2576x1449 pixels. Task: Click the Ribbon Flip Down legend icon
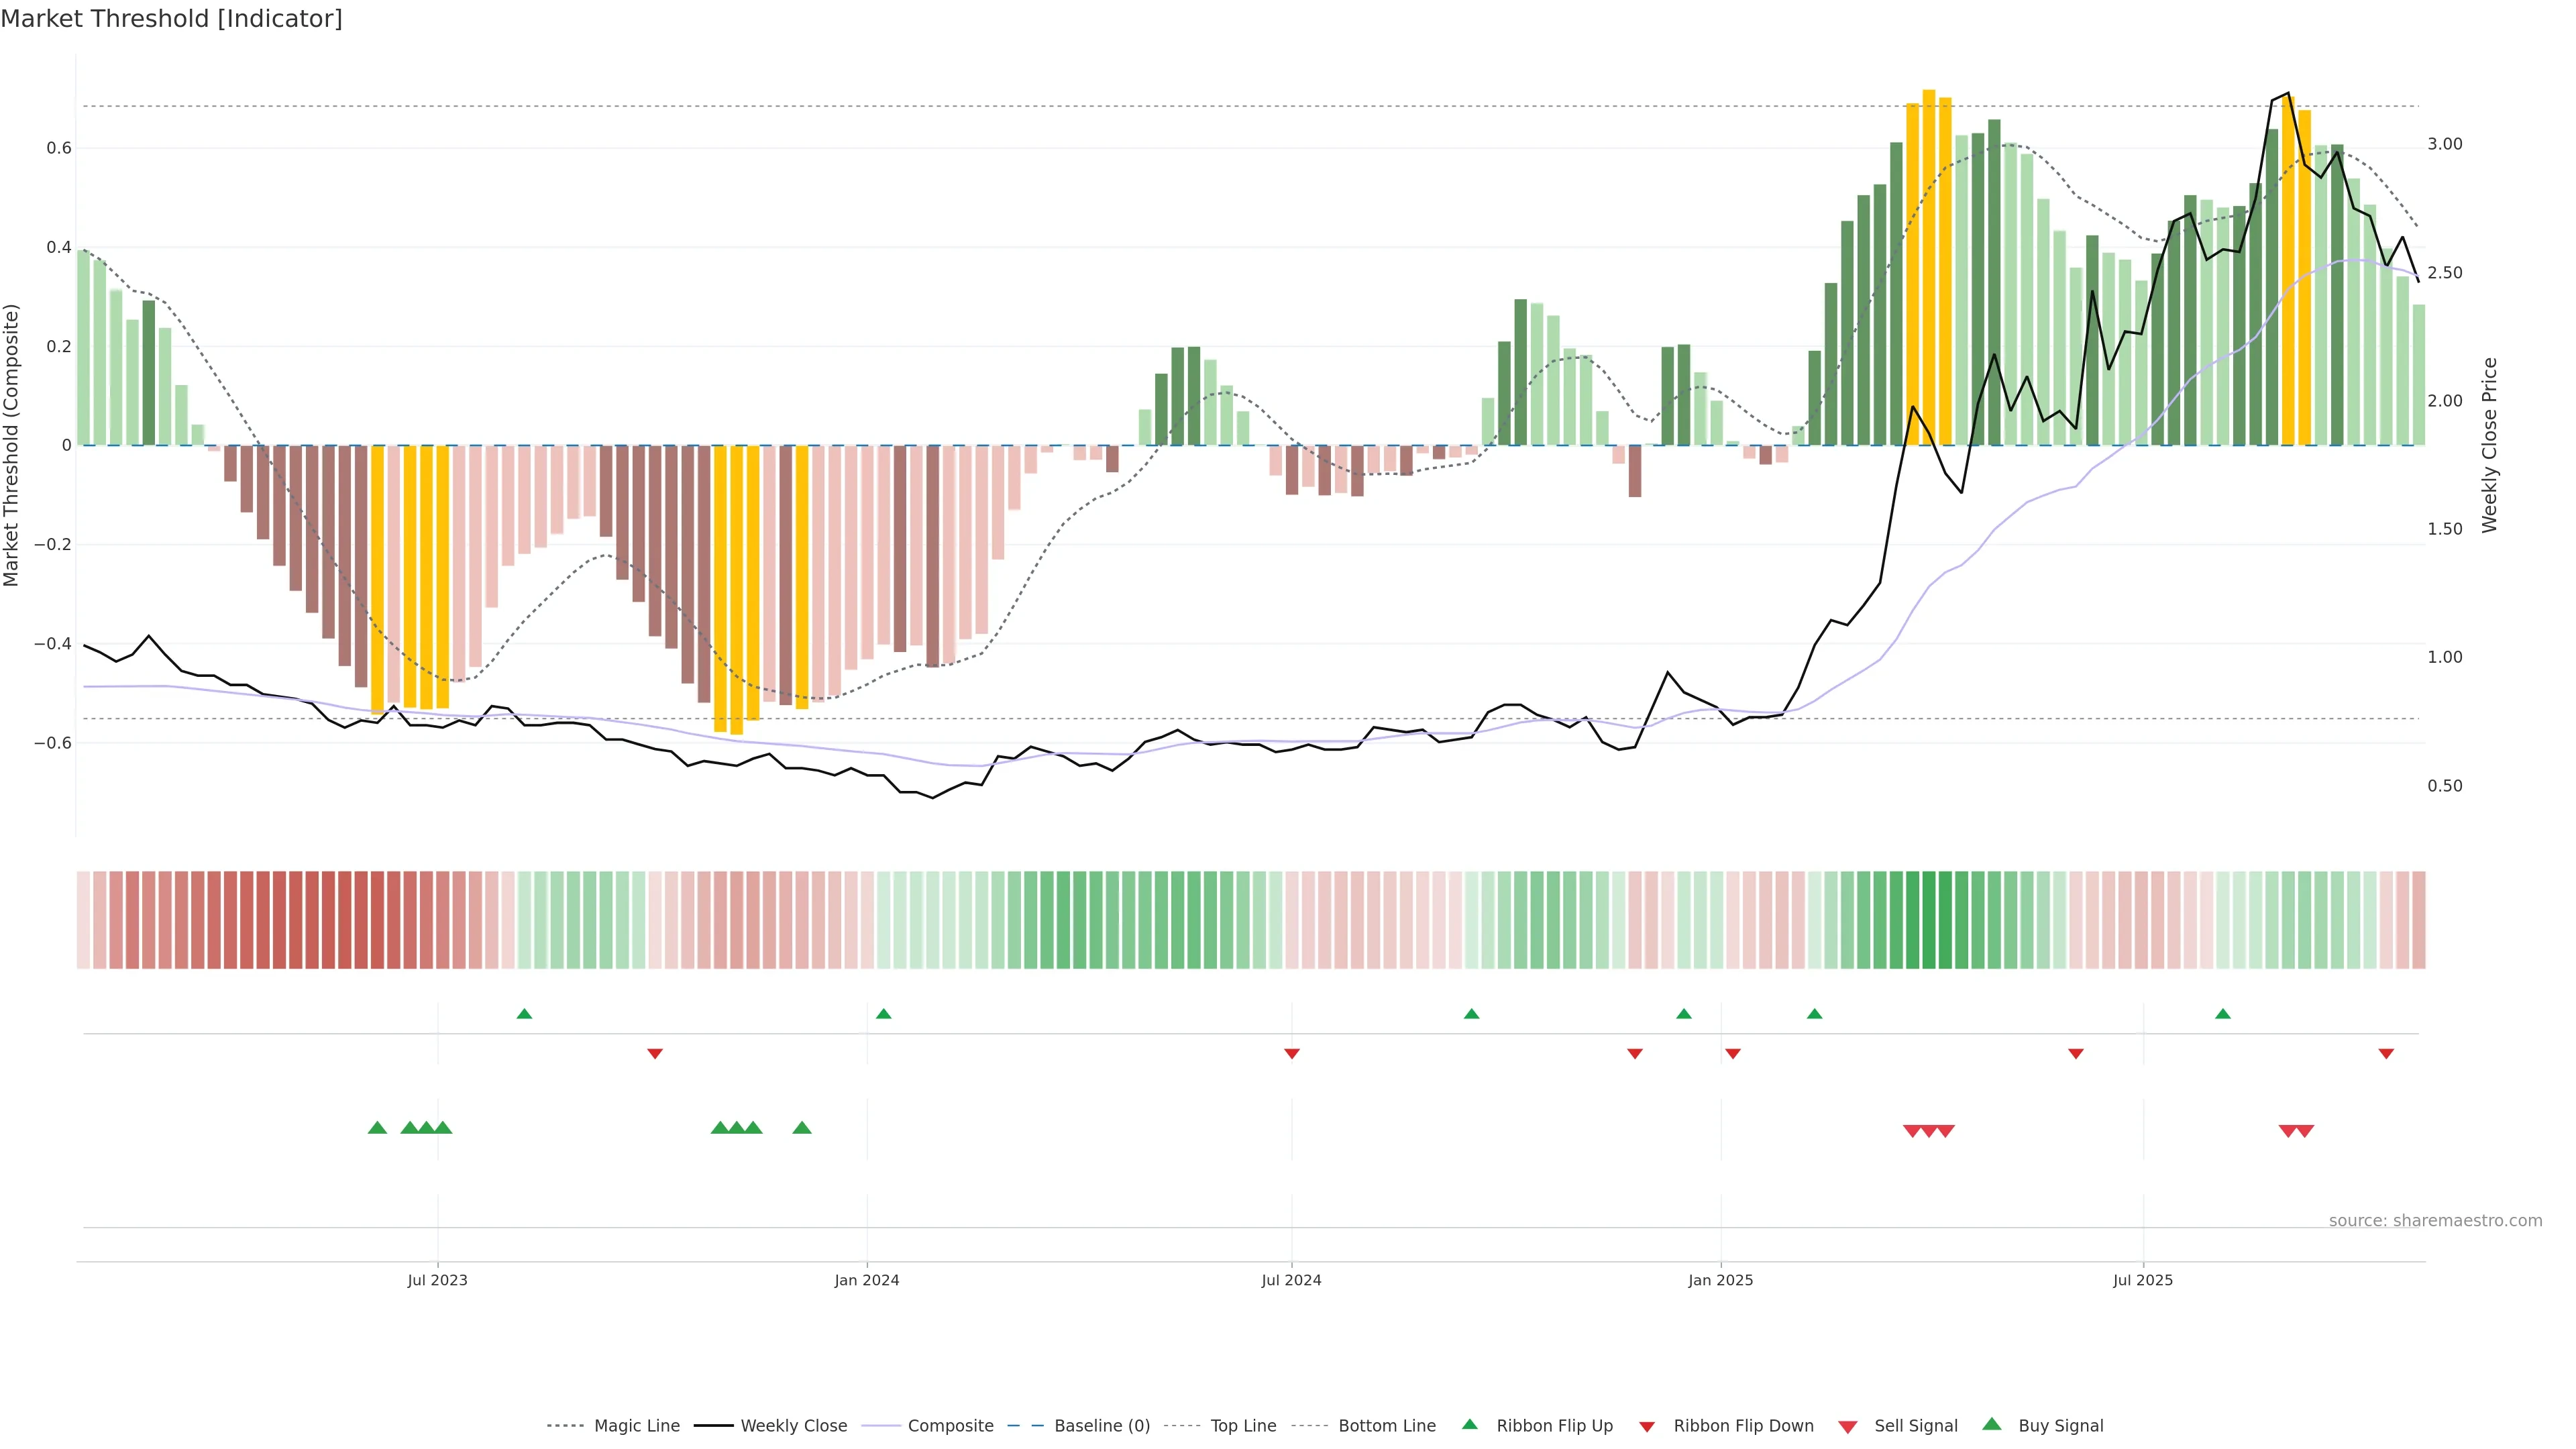[x=1646, y=1427]
